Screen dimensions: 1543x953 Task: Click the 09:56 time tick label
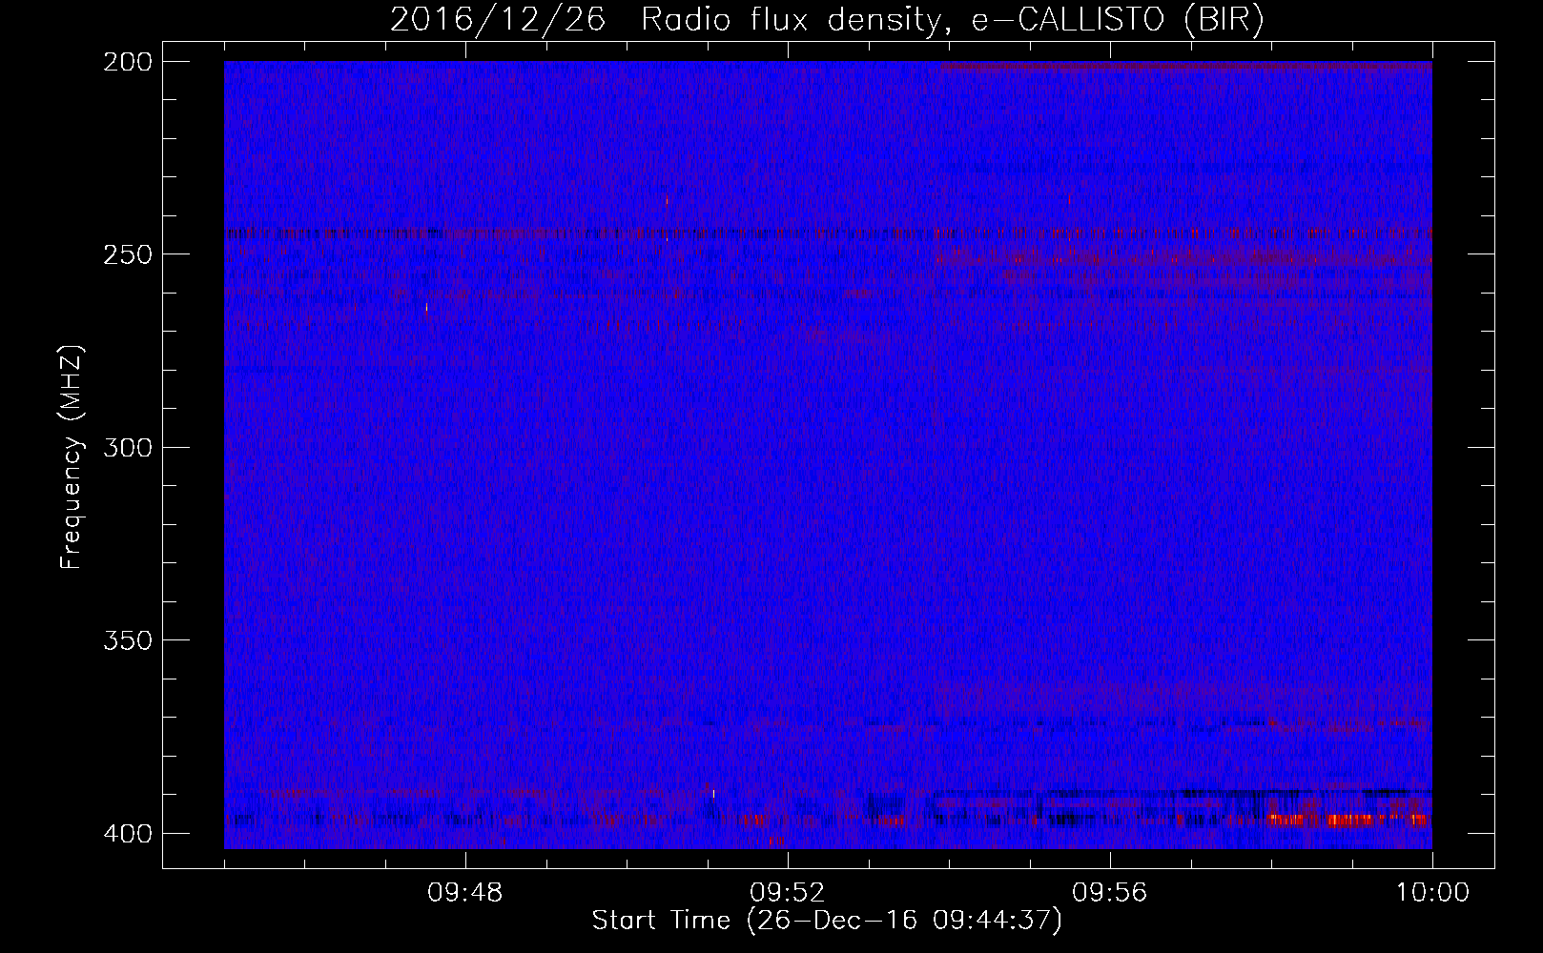tap(1110, 893)
